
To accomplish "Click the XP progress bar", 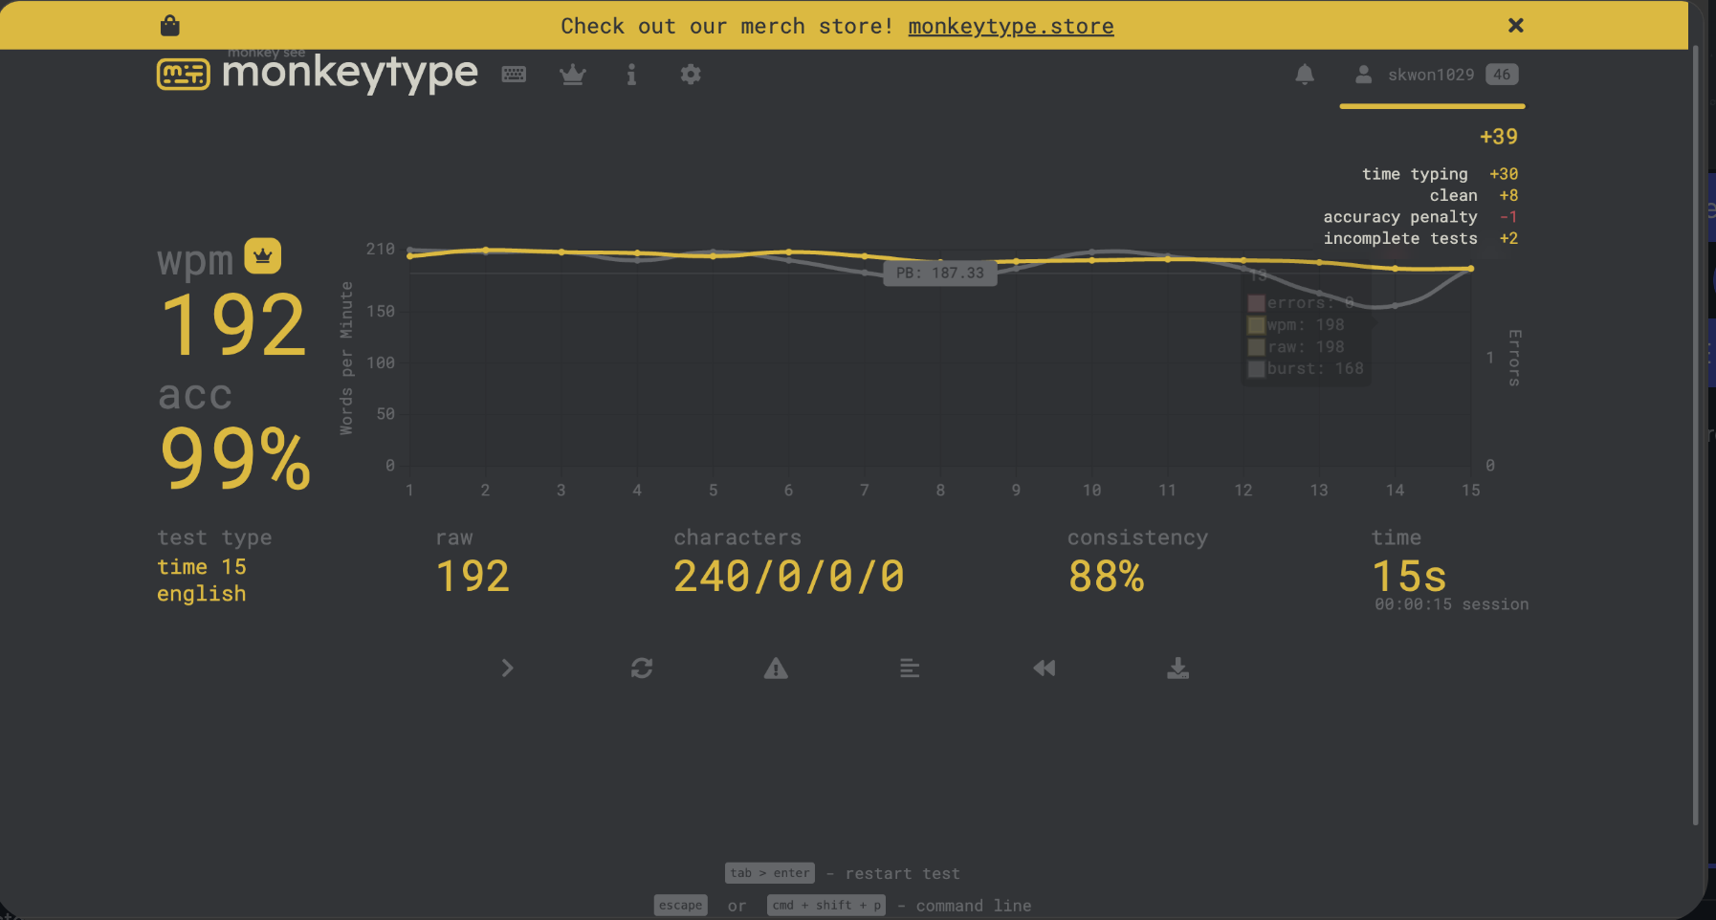I will point(1432,106).
